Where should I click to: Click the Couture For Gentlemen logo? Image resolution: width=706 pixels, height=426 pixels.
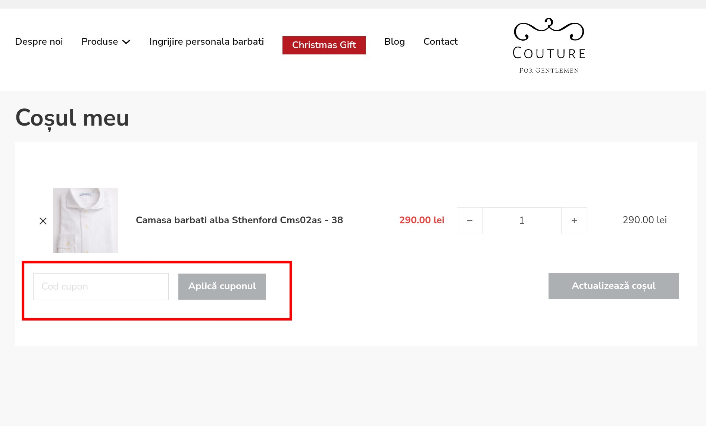click(549, 46)
